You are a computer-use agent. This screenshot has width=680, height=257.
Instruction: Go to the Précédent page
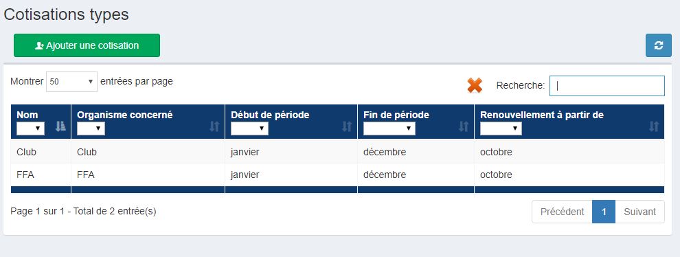click(x=562, y=212)
